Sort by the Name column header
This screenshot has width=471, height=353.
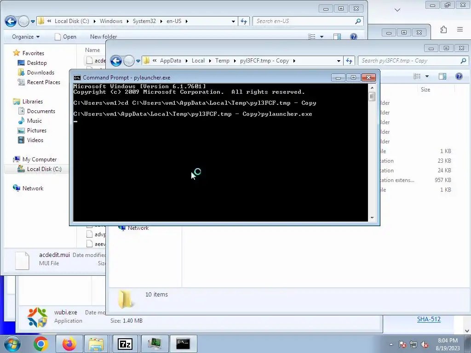92,50
